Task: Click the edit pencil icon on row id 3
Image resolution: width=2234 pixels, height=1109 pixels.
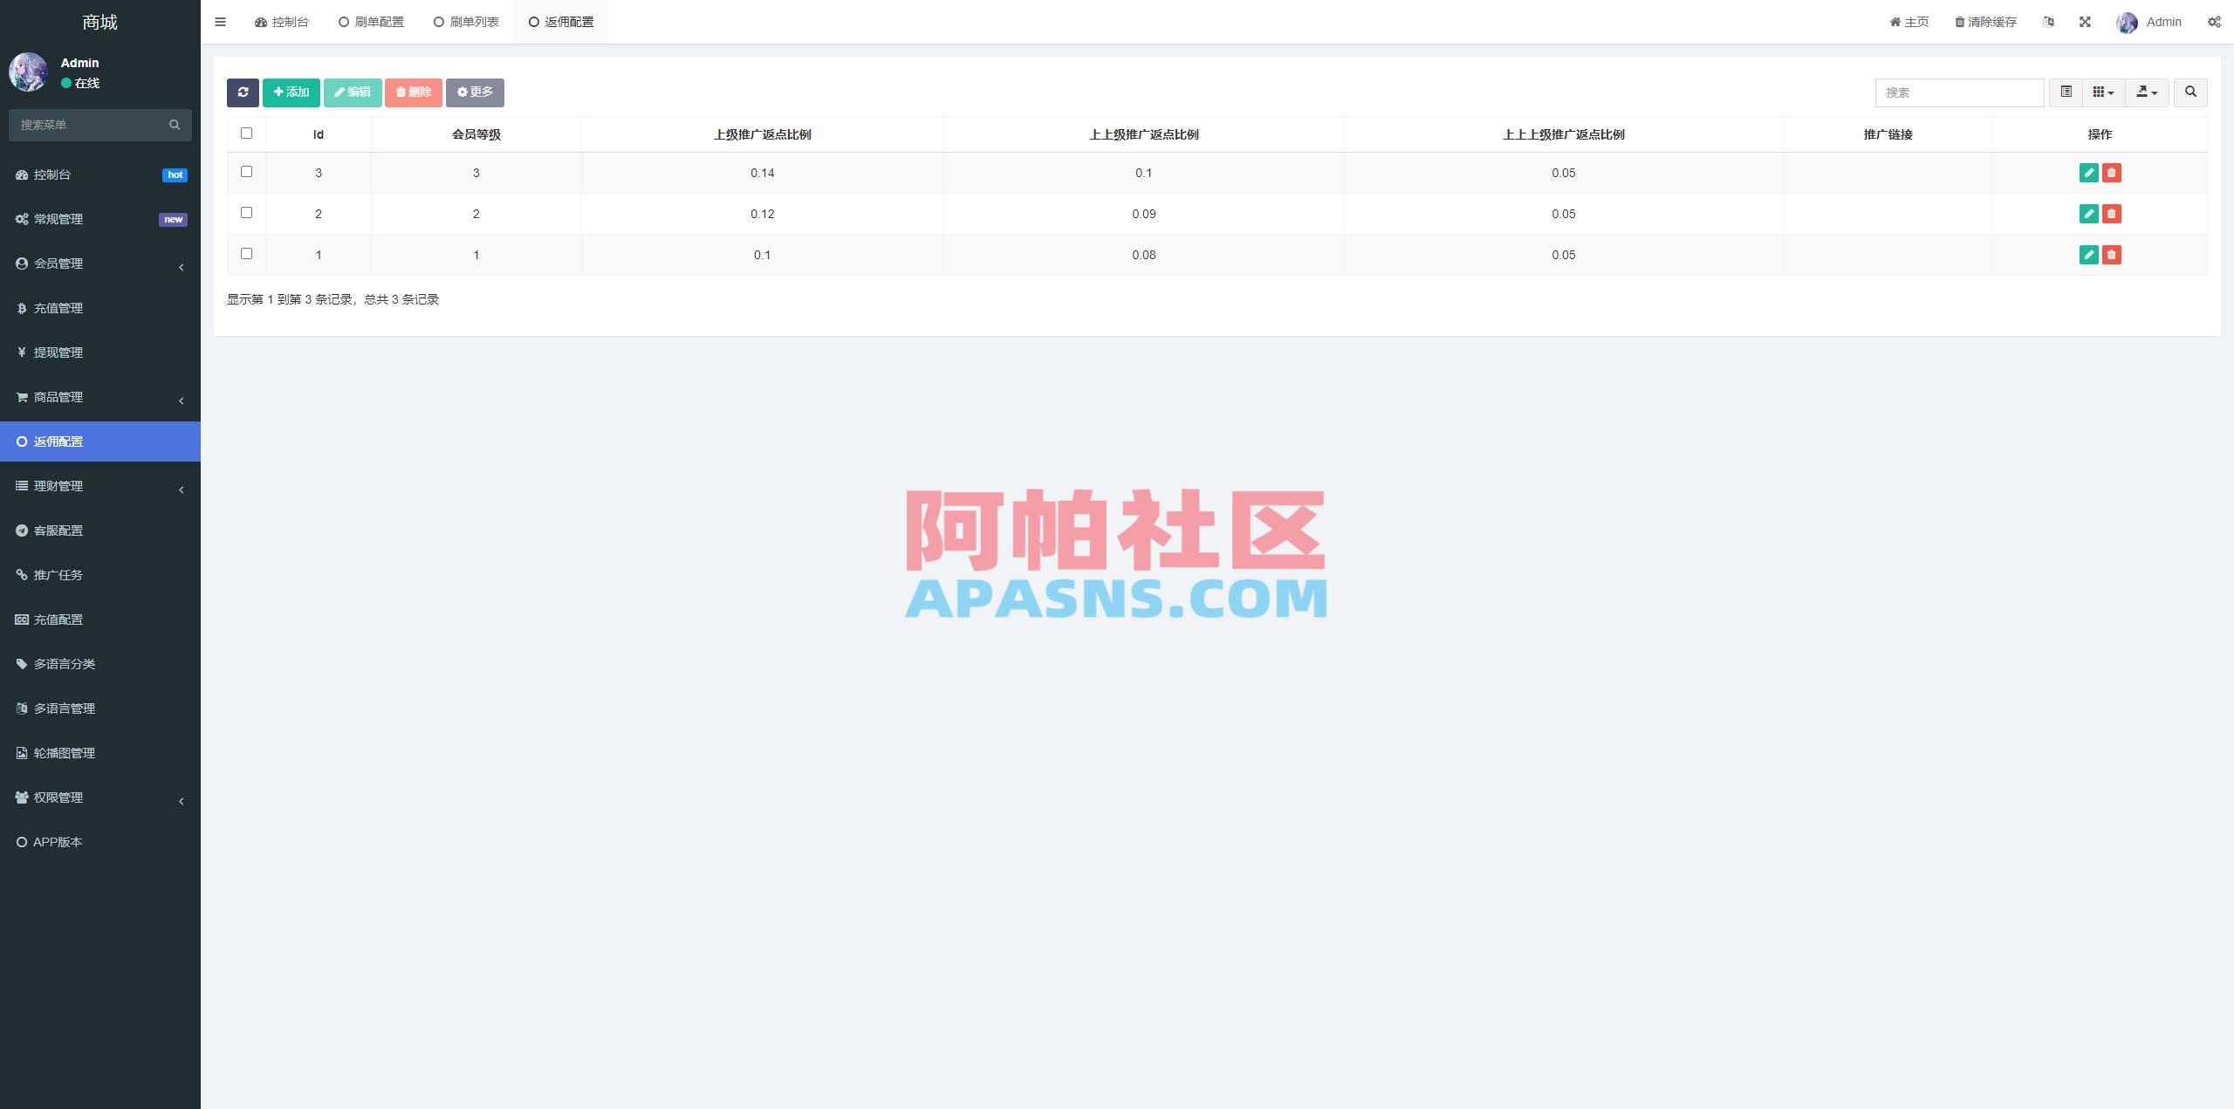Action: click(2087, 173)
